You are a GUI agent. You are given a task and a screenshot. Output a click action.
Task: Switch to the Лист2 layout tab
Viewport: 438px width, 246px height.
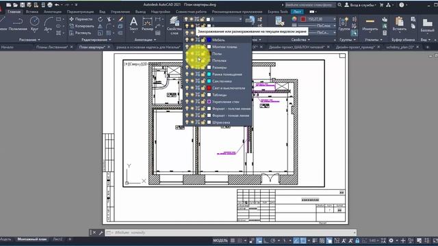(57, 239)
